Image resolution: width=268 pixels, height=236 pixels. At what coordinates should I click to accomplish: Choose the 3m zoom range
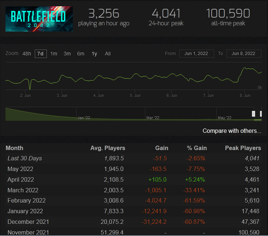(x=67, y=54)
